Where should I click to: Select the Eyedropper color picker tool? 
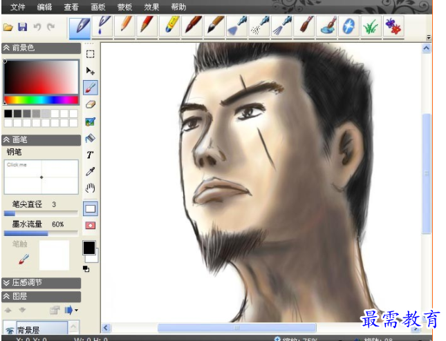coord(90,171)
